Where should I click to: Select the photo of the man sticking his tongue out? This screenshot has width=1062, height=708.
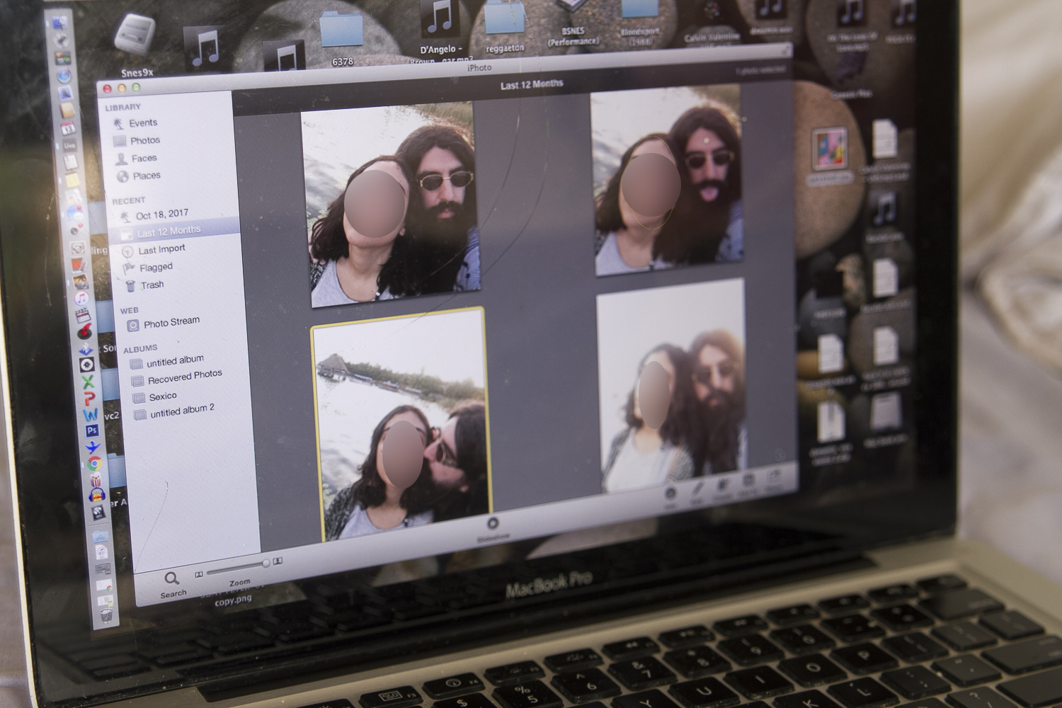tap(667, 180)
